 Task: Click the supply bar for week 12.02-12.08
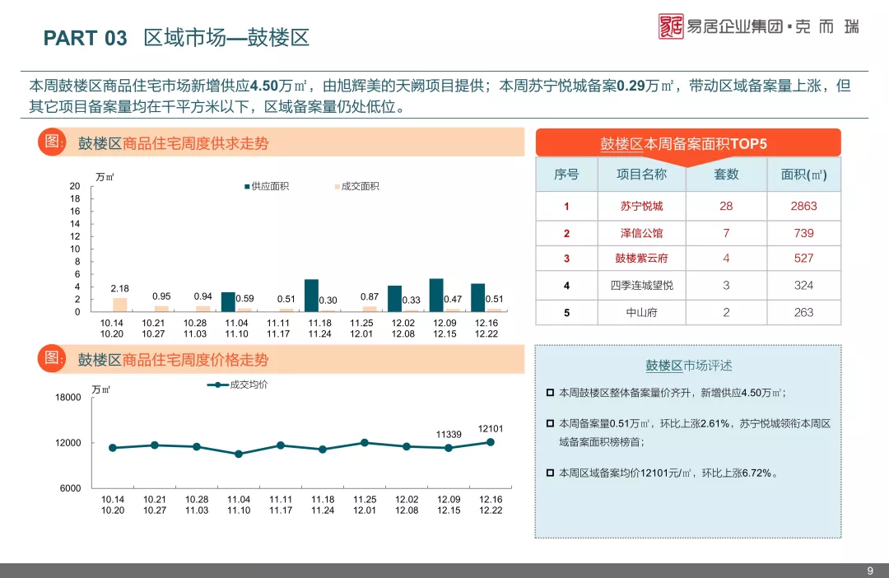pos(394,298)
